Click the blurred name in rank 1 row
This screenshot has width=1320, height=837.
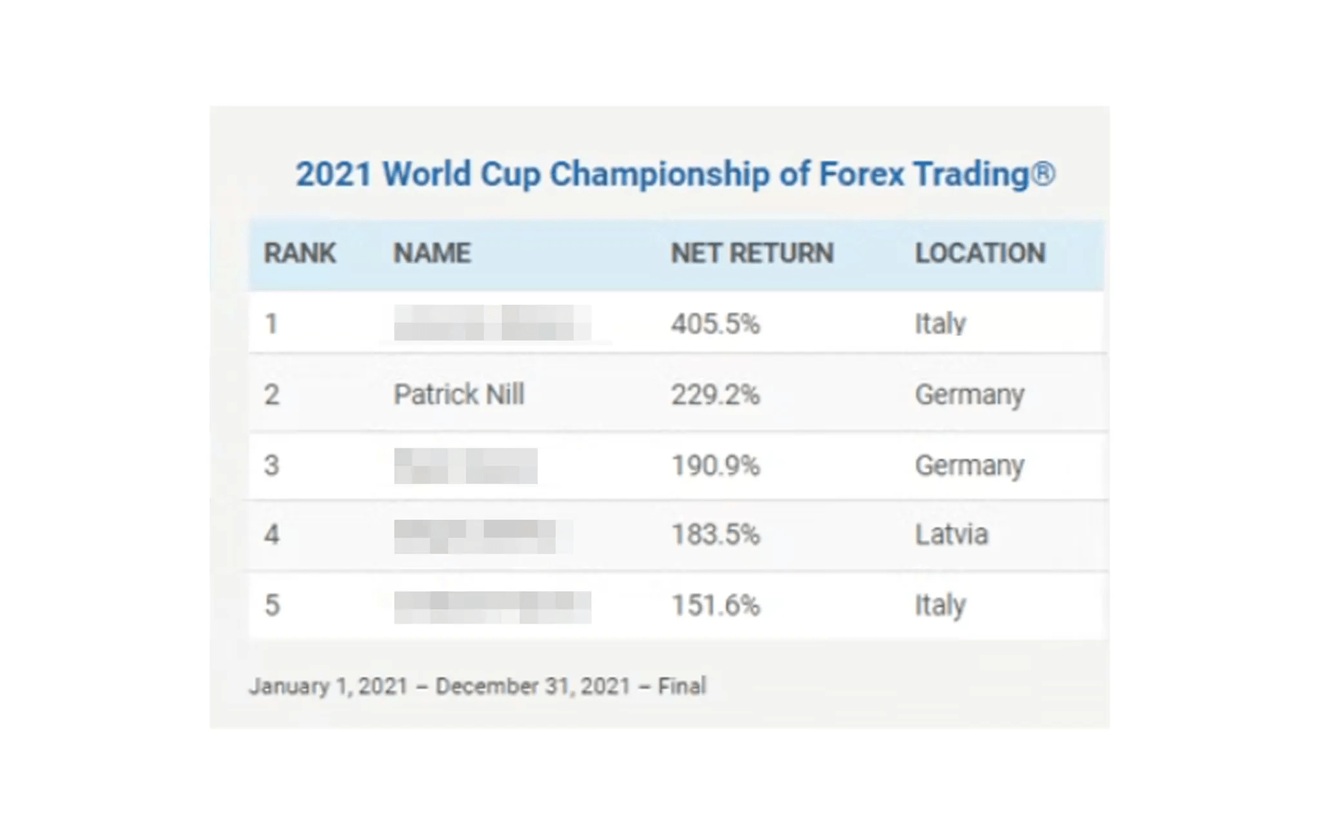pyautogui.click(x=492, y=324)
